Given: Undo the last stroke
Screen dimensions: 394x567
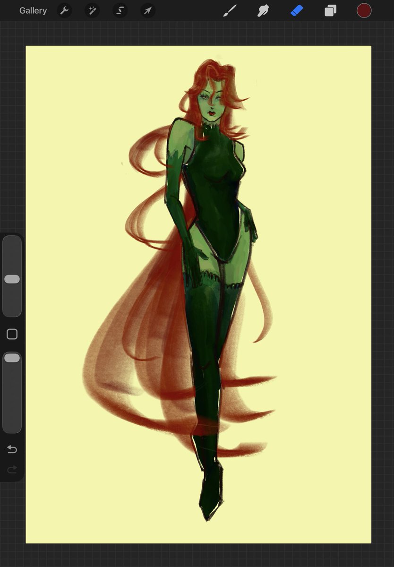Looking at the screenshot, I should tap(12, 449).
